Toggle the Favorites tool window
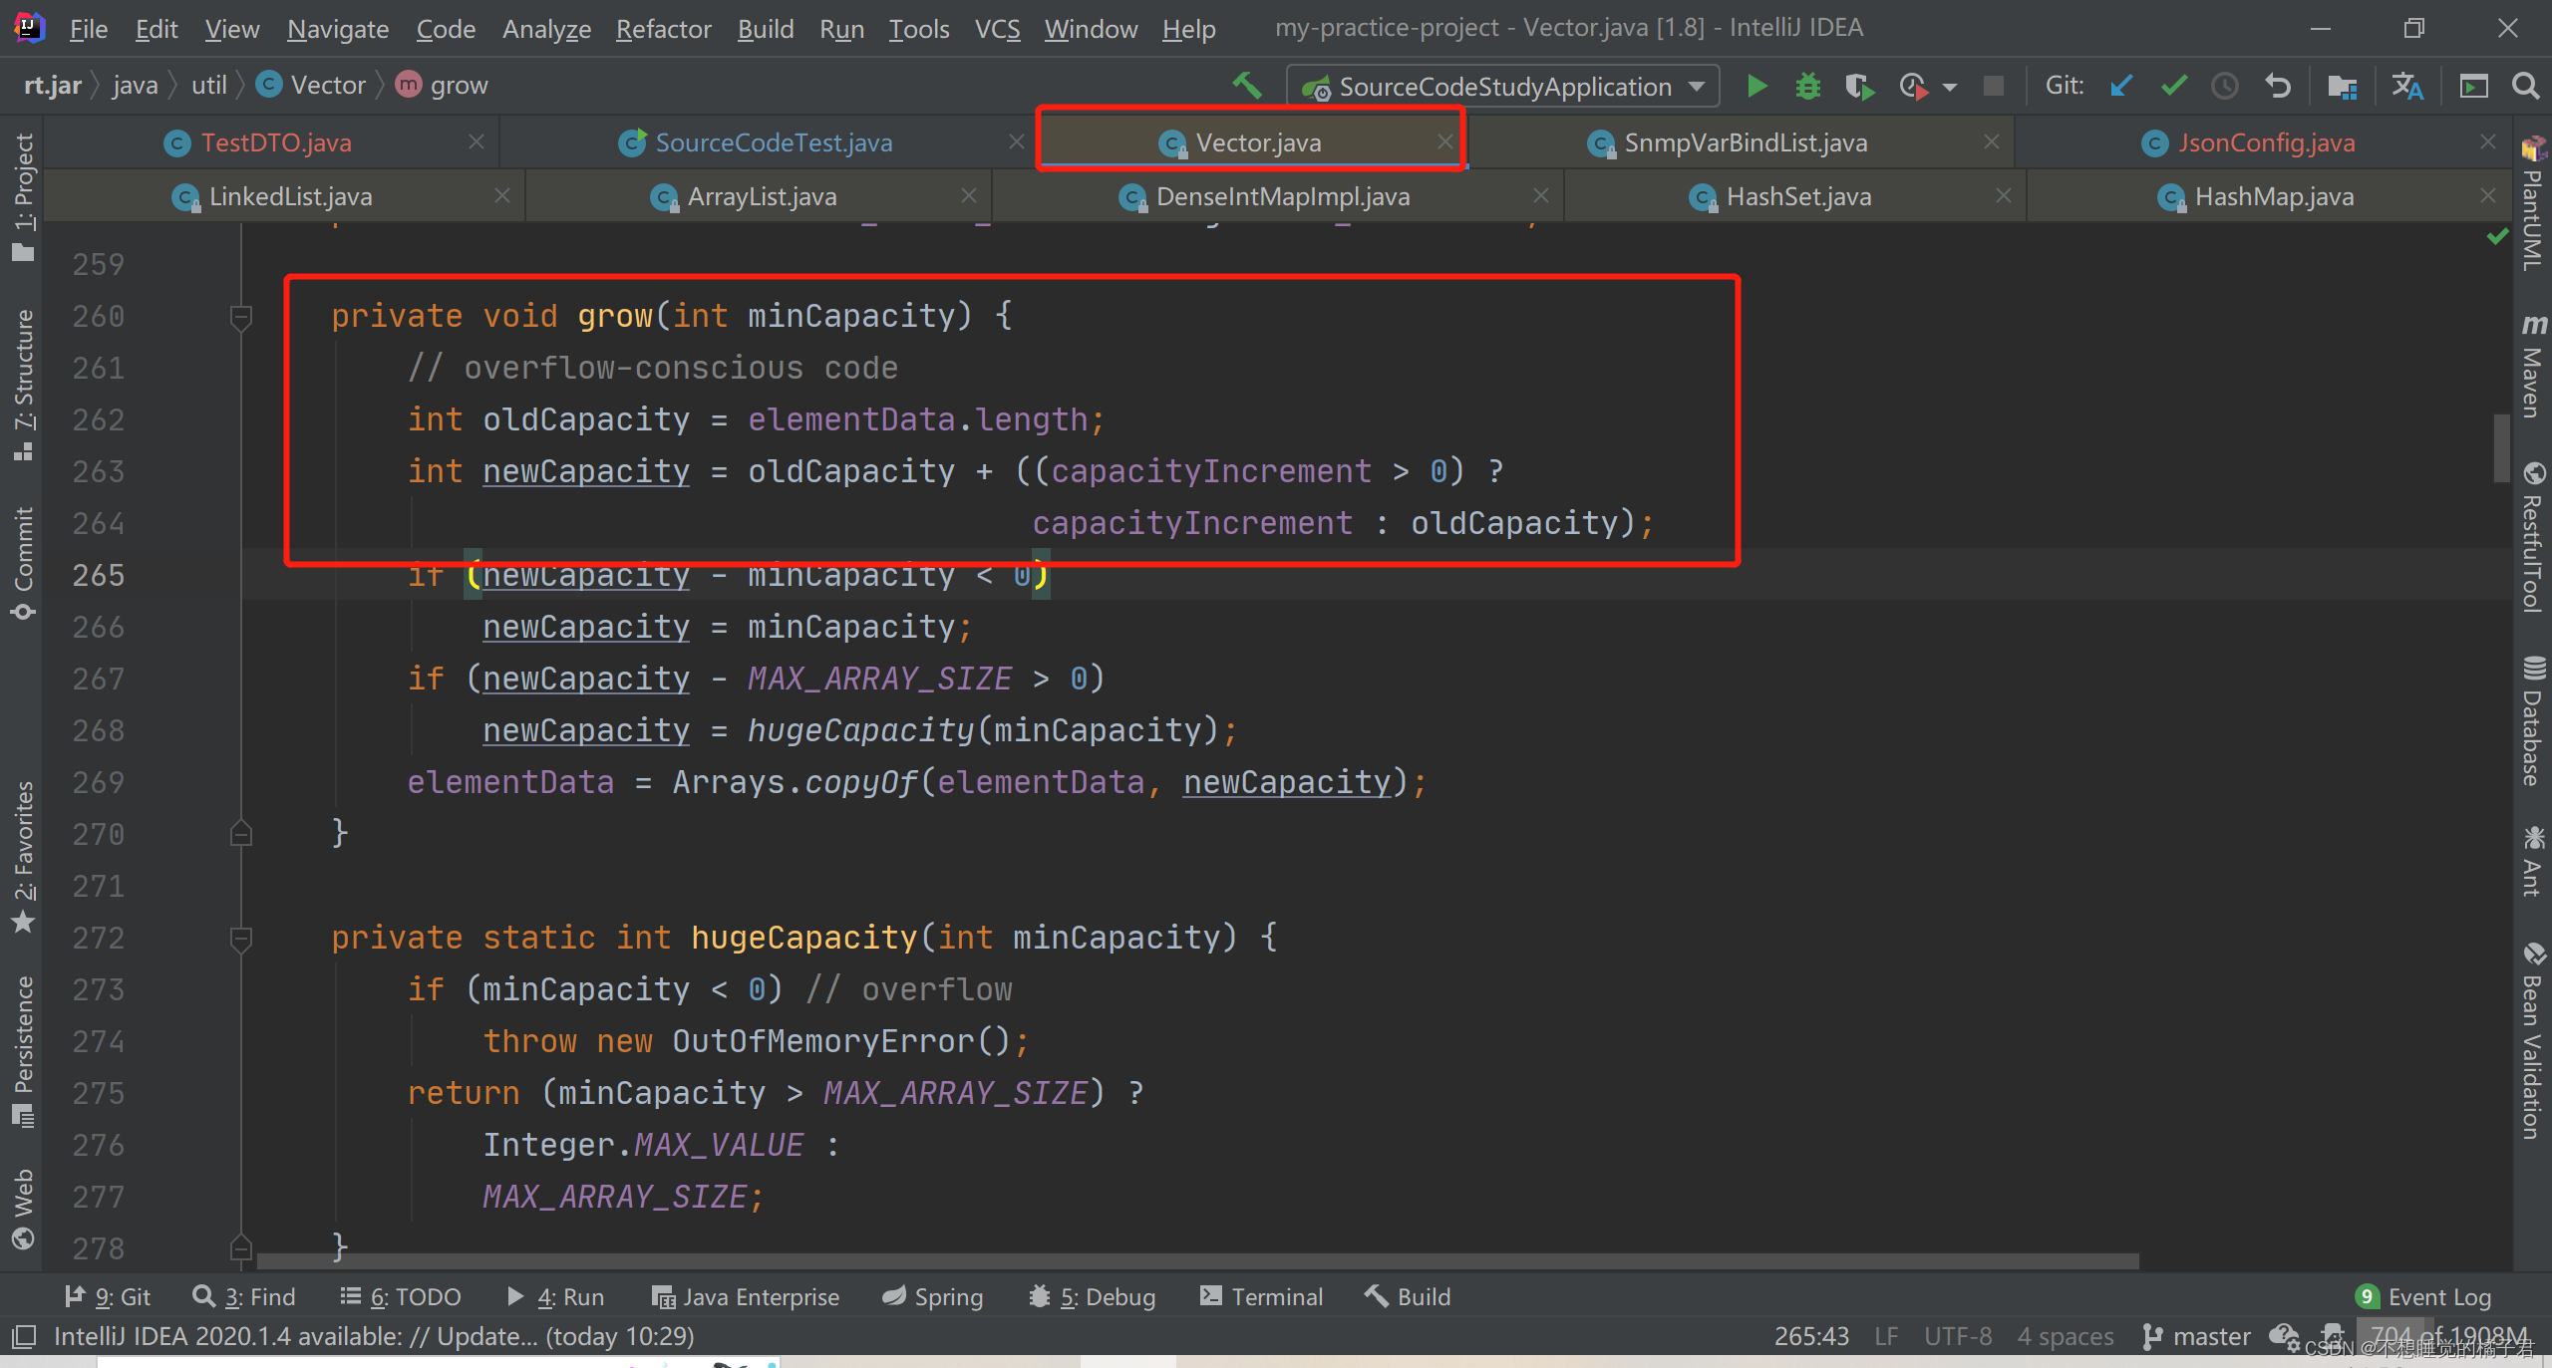 (23, 857)
